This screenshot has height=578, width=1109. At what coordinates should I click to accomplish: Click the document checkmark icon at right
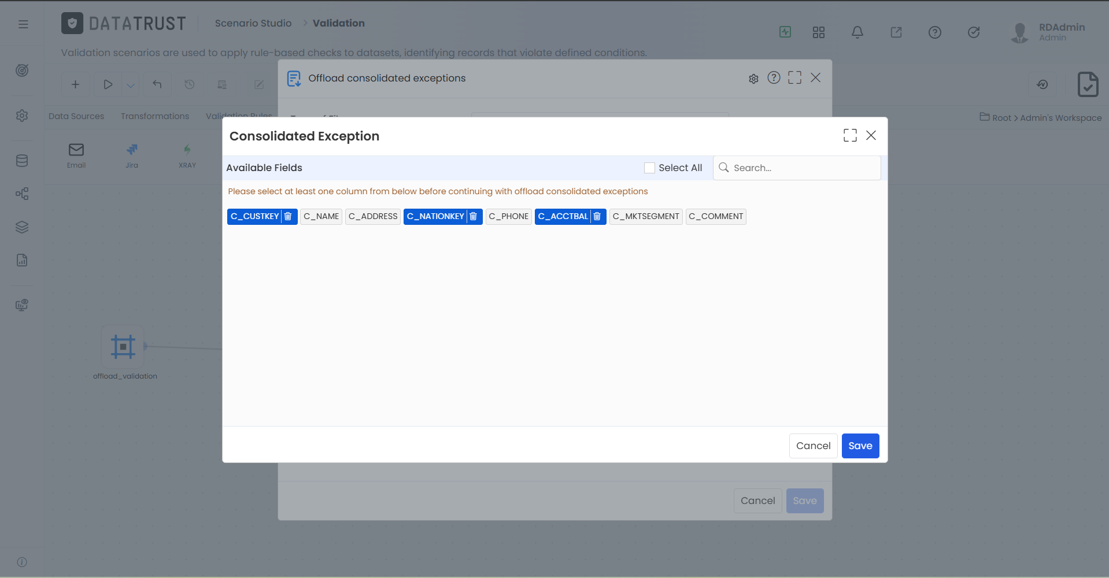(1088, 84)
